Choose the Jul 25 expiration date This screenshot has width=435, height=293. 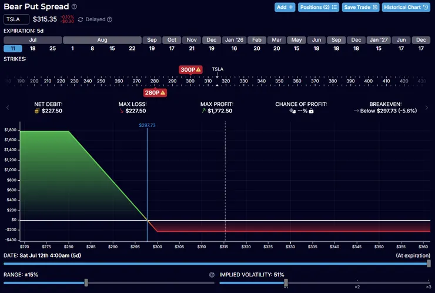coord(53,49)
